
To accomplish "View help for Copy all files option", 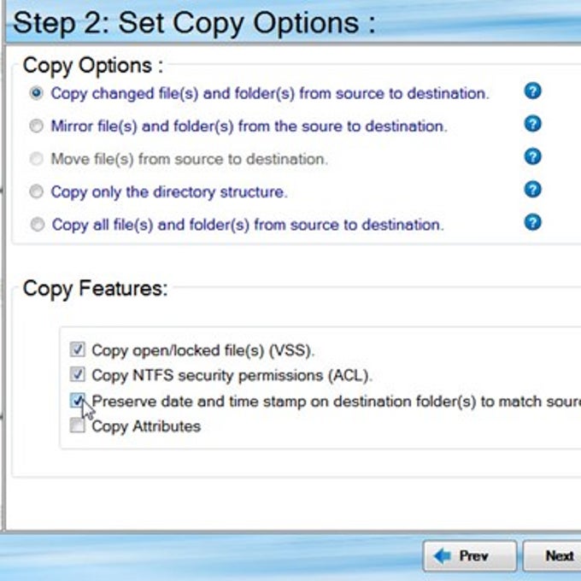I will click(532, 223).
